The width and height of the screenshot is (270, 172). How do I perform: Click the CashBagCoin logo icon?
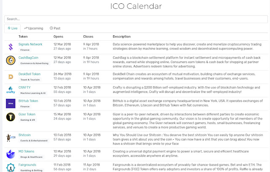point(11,61)
